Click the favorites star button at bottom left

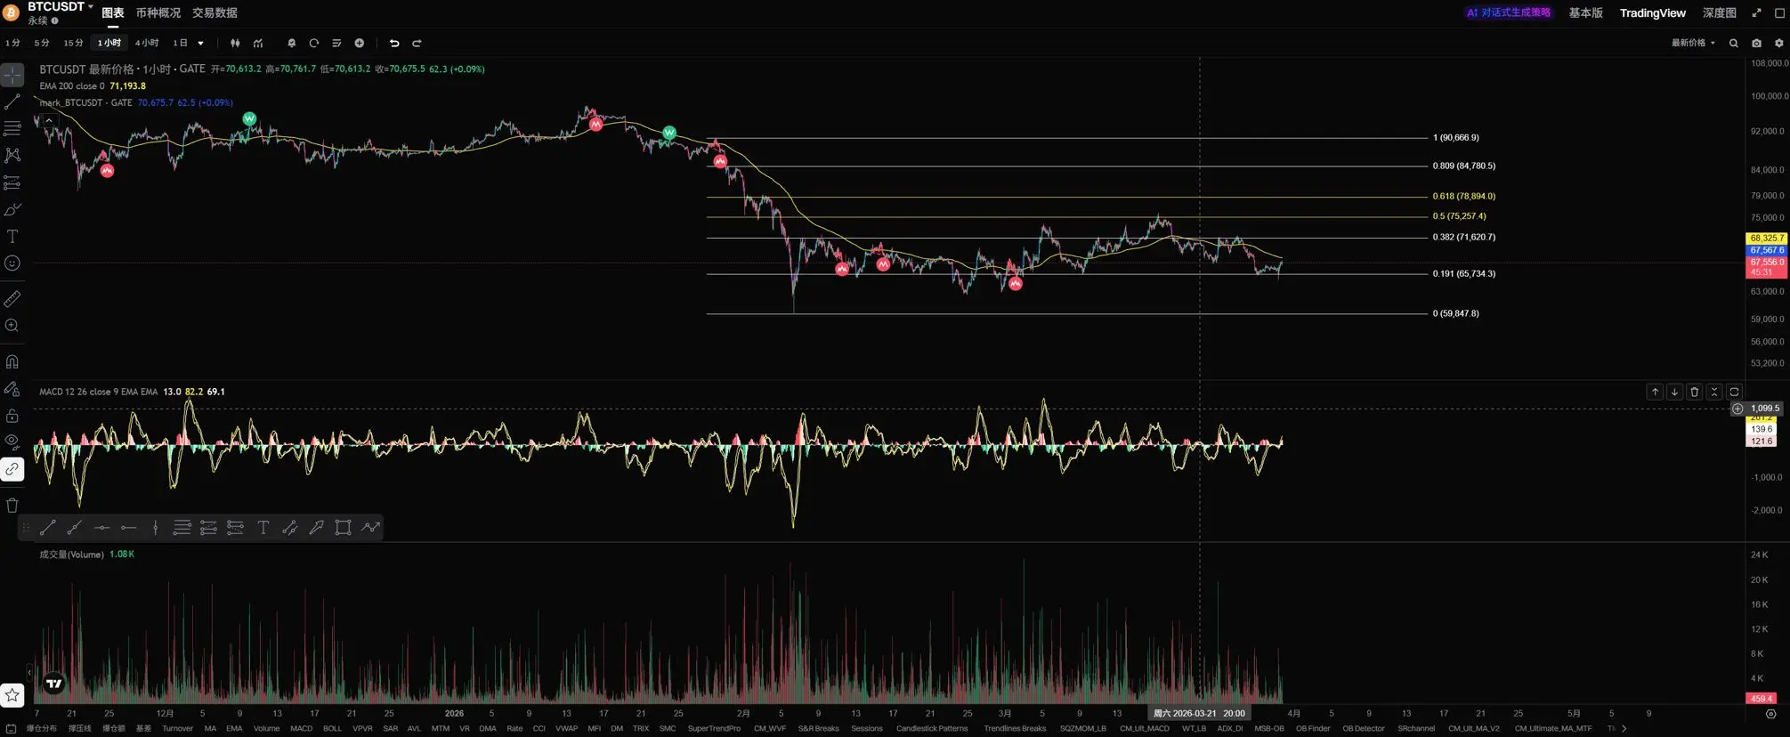click(x=12, y=694)
